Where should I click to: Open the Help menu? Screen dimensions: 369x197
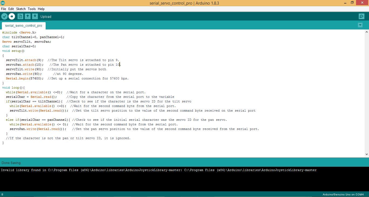tap(41, 9)
